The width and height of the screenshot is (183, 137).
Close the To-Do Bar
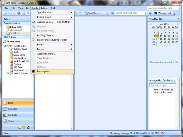tap(179, 19)
